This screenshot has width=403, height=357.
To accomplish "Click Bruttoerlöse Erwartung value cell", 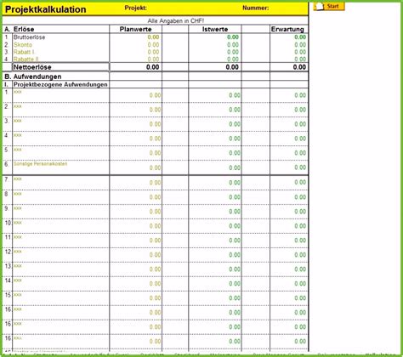I will 300,37.
